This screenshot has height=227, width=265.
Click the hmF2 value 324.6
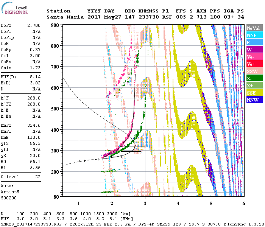pos(34,126)
